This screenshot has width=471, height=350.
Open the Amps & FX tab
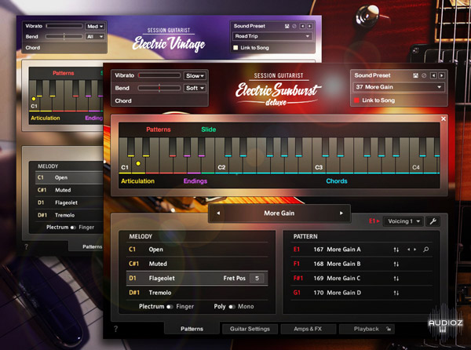click(307, 329)
